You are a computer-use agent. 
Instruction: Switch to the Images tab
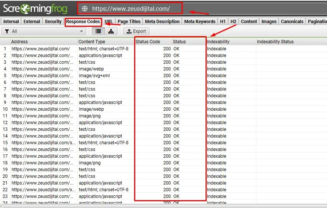pyautogui.click(x=269, y=21)
